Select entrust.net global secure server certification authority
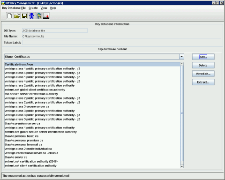225x180 pixels. [x=92, y=132]
